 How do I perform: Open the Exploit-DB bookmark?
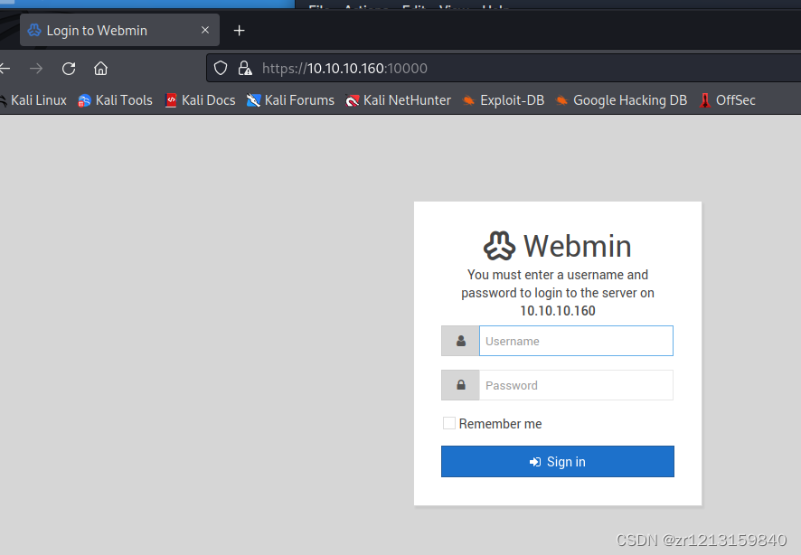pos(504,100)
